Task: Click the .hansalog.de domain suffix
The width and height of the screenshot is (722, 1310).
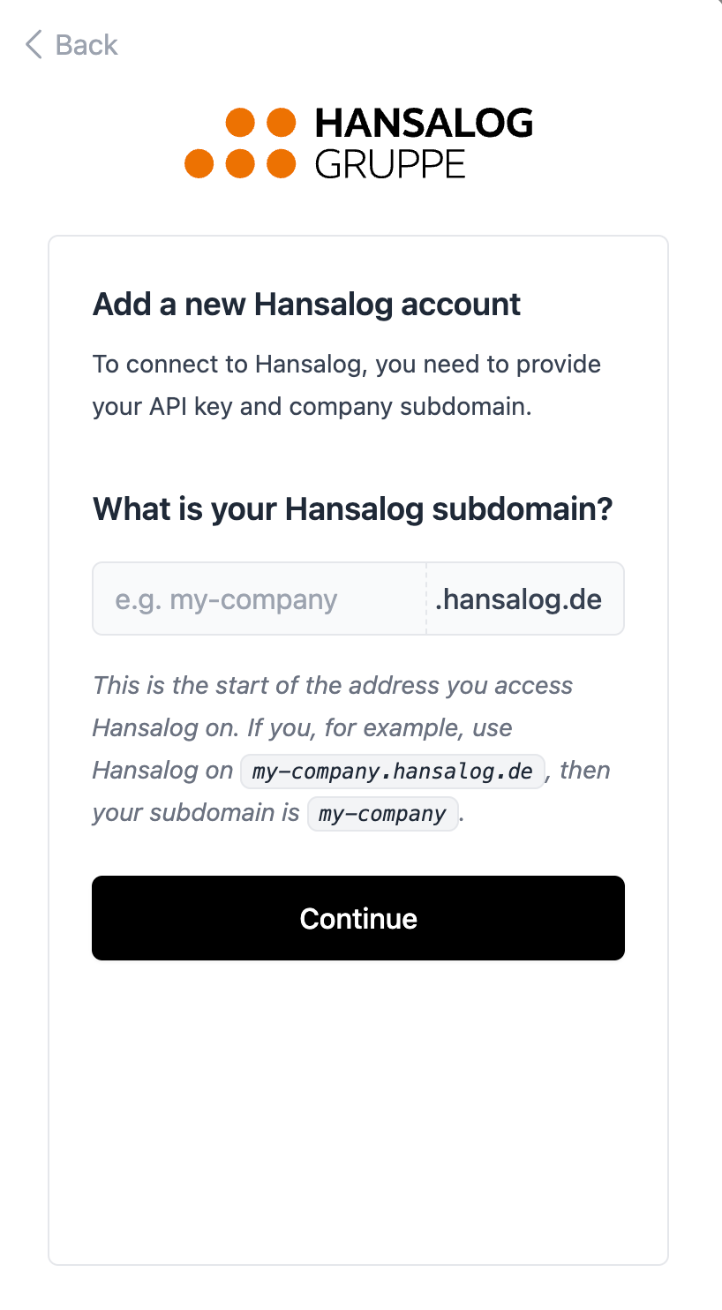Action: click(519, 599)
